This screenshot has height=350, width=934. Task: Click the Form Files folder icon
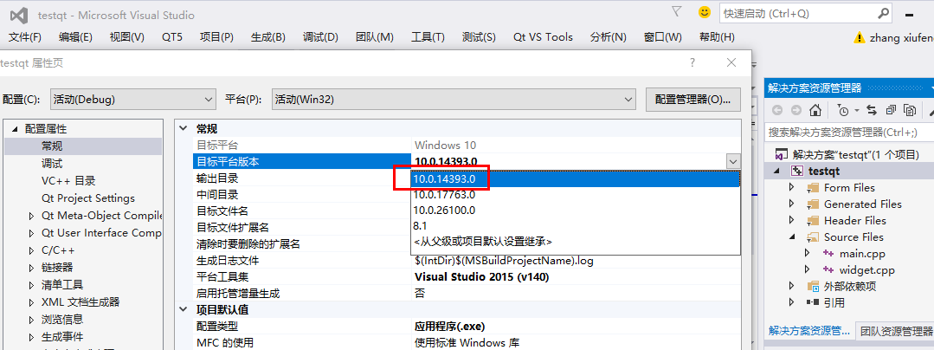[813, 188]
